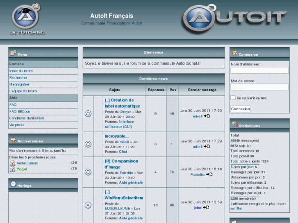This screenshot has height=223, width=298.
Task: Open topic Création de label automatique
Action: [123, 103]
